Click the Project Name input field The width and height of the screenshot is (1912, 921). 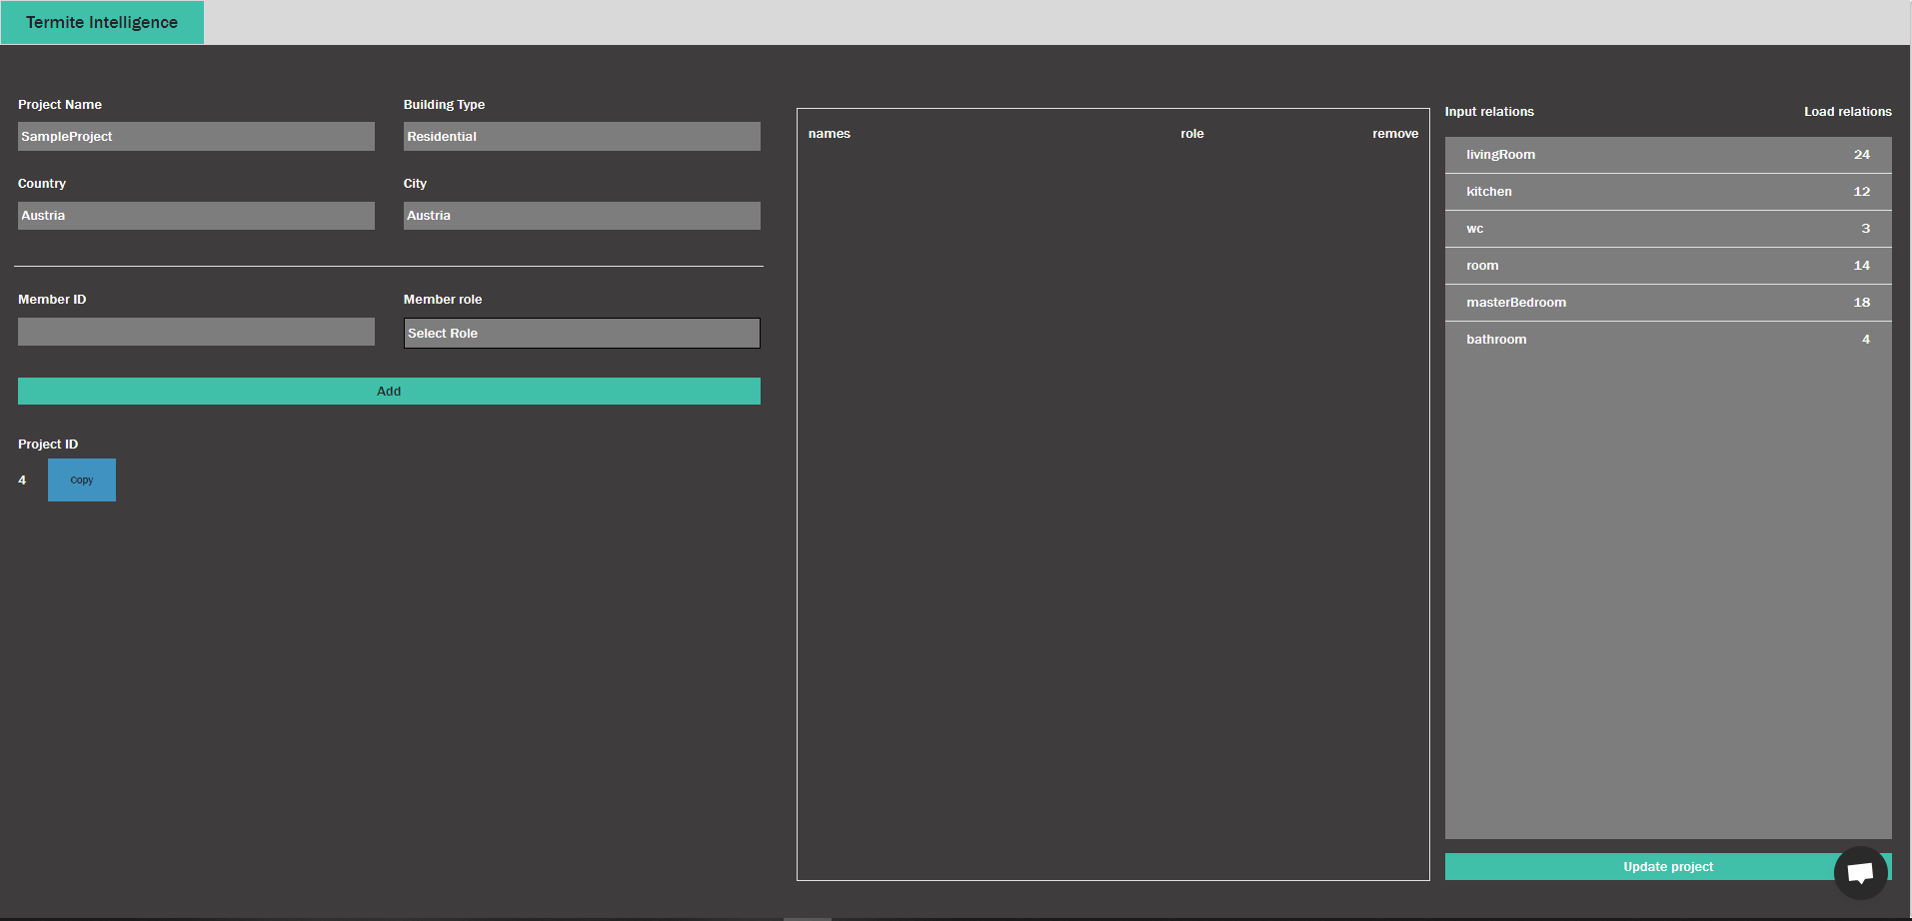point(196,136)
